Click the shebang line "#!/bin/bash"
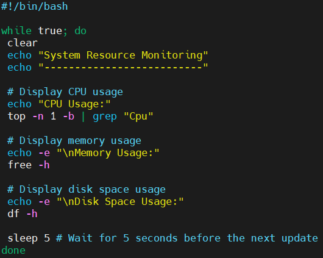The width and height of the screenshot is (323, 258). (x=34, y=6)
